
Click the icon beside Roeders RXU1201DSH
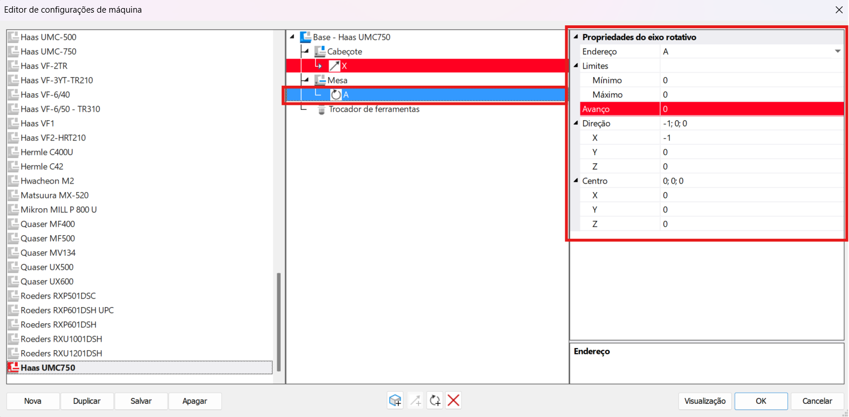13,354
